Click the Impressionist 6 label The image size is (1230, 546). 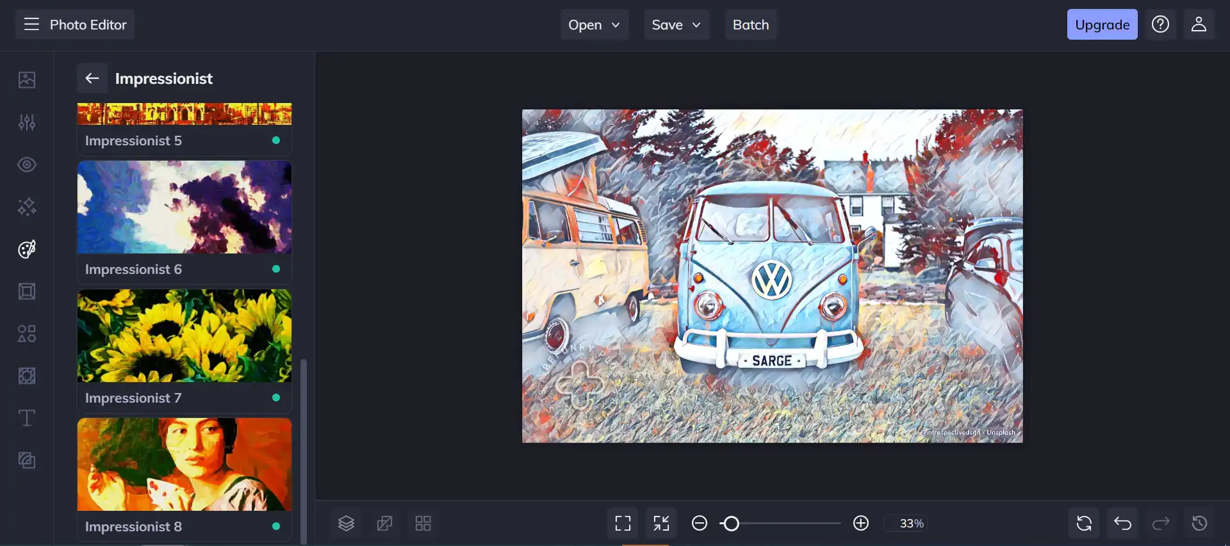(133, 269)
